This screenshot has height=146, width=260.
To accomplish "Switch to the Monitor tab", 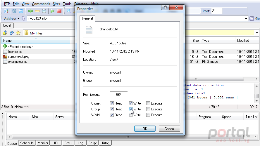I will [x=43, y=143].
